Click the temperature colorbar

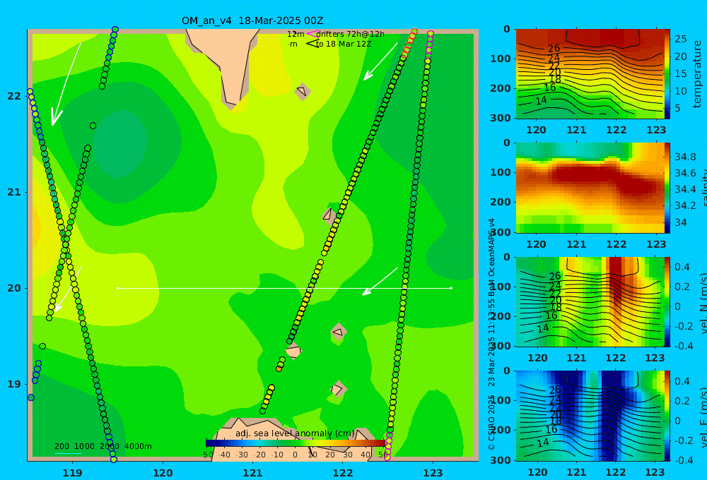click(667, 74)
